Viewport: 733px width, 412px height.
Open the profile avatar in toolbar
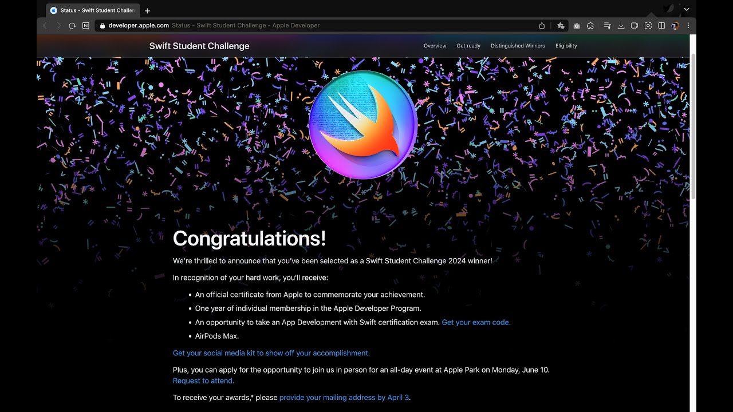point(675,26)
